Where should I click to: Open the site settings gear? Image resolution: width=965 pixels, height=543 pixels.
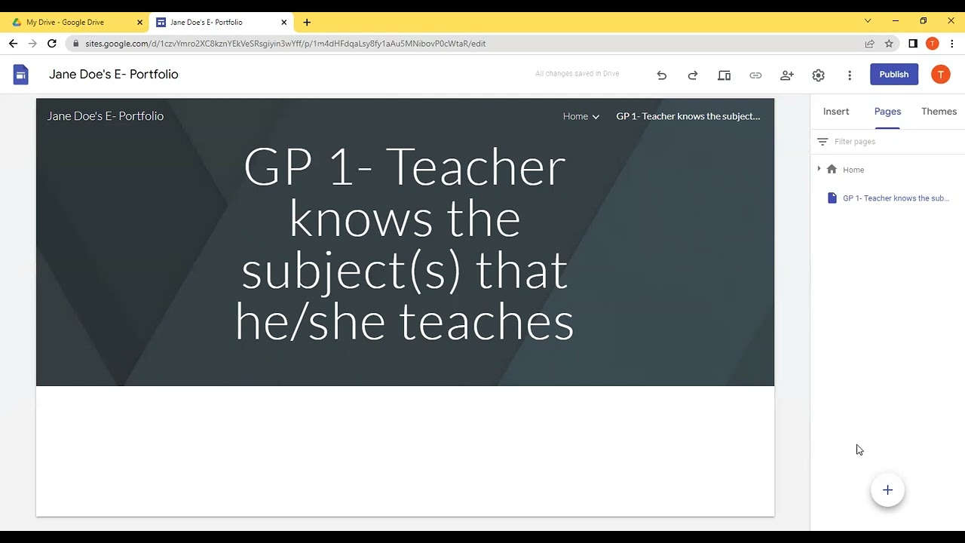[x=818, y=75]
